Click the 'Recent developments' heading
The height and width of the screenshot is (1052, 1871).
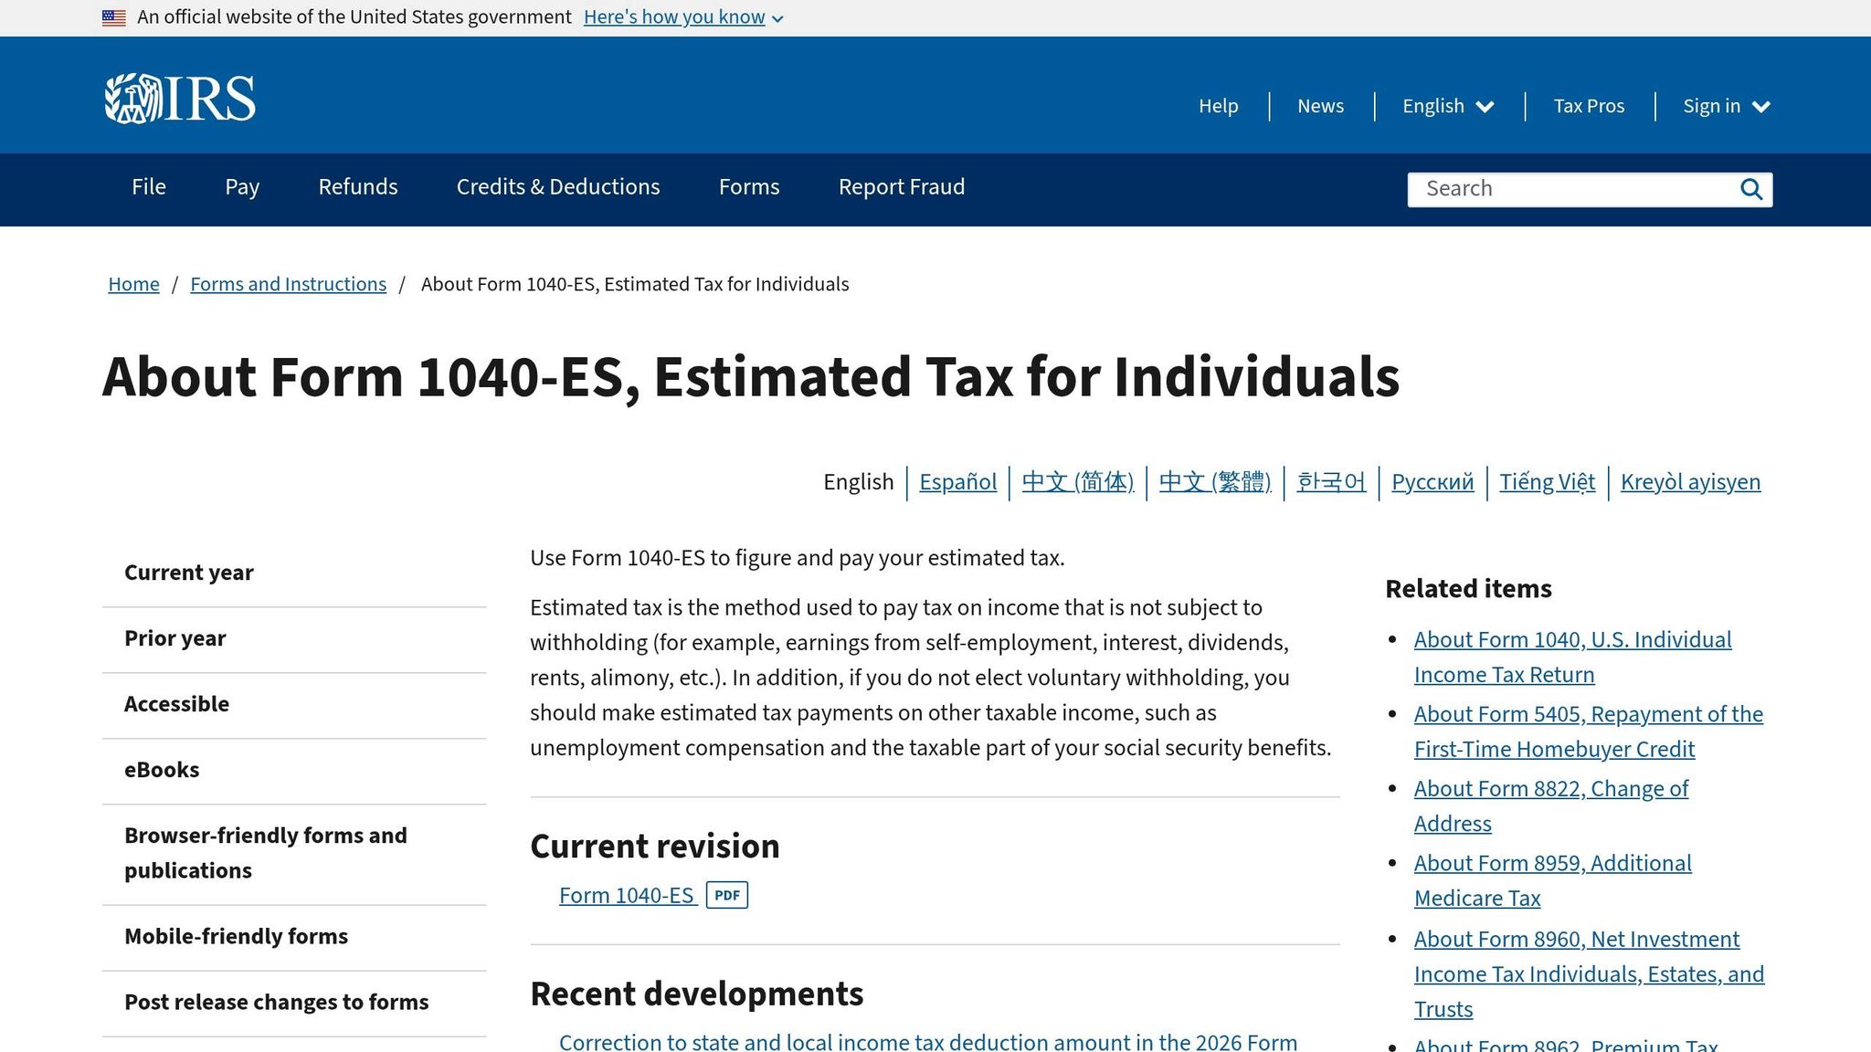pos(697,994)
